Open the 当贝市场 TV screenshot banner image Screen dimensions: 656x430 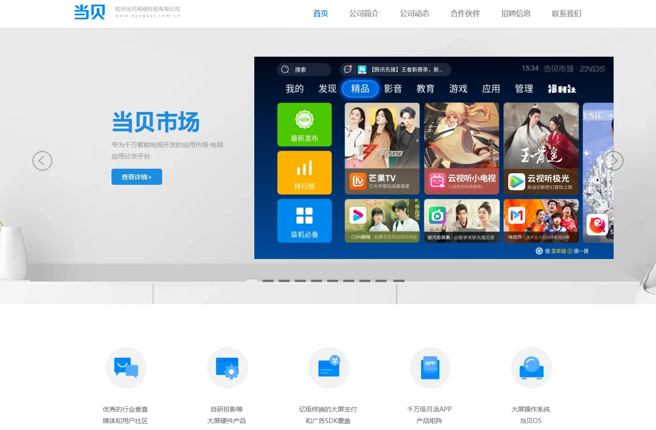coord(434,158)
